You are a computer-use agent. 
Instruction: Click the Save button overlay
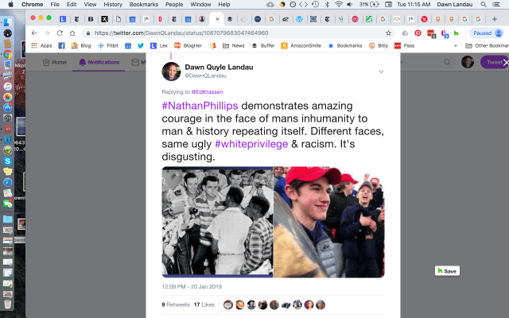click(x=447, y=271)
